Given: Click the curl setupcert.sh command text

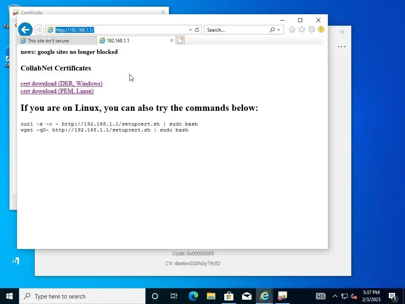Looking at the screenshot, I should tap(109, 124).
